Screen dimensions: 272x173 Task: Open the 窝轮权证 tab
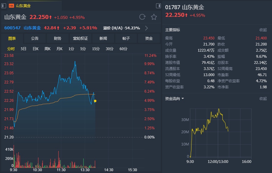coord(80,39)
